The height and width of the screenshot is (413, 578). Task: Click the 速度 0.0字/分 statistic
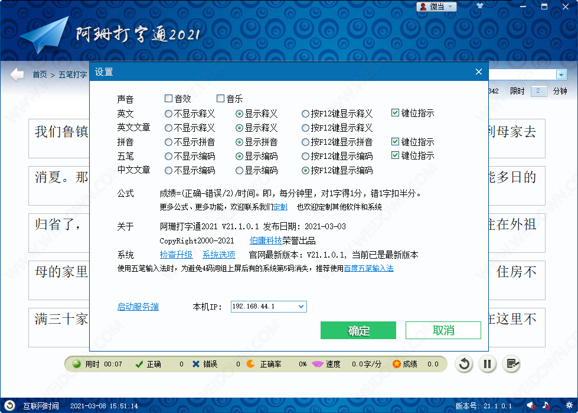347,365
